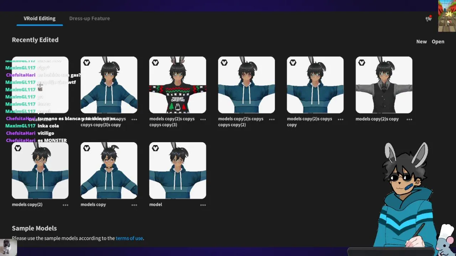456x256 pixels.
Task: Click chat message 'inka cola'
Action: [48, 126]
